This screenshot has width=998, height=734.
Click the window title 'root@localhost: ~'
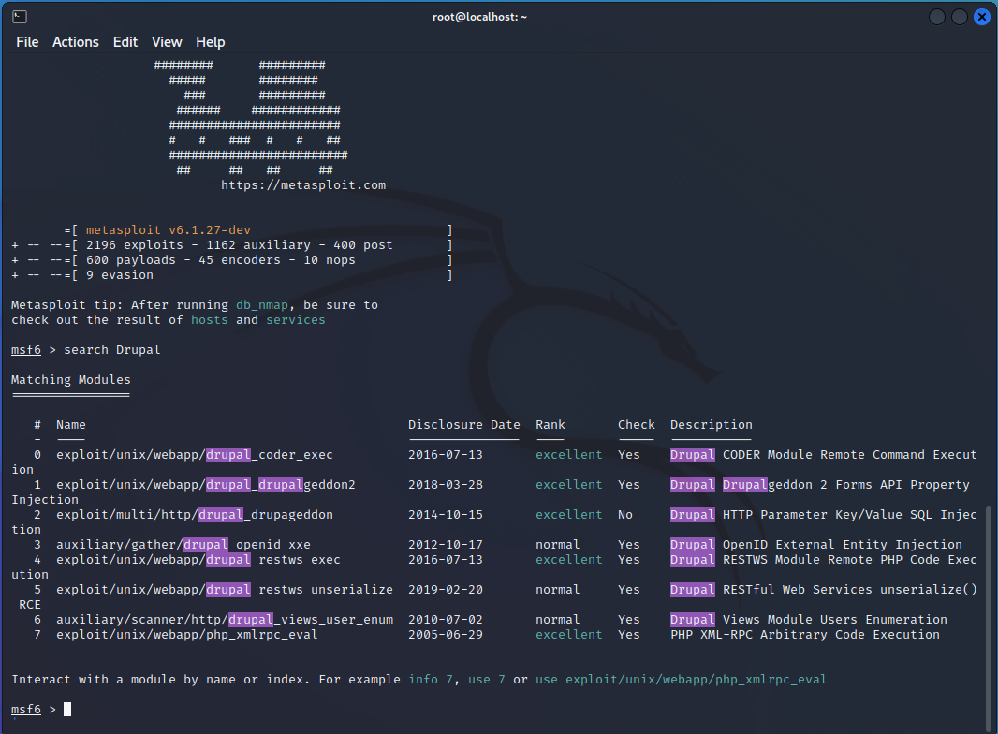[x=479, y=17]
